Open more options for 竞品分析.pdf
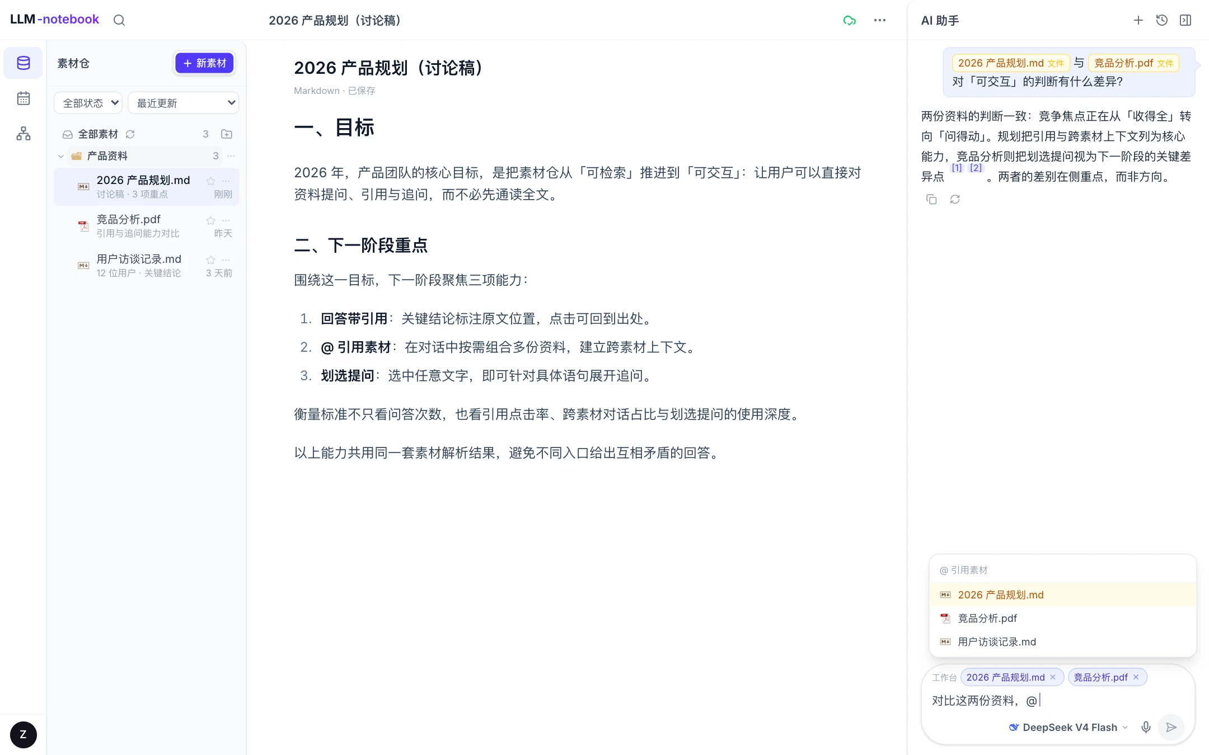Screen dimensions: 1209x755 click(226, 220)
